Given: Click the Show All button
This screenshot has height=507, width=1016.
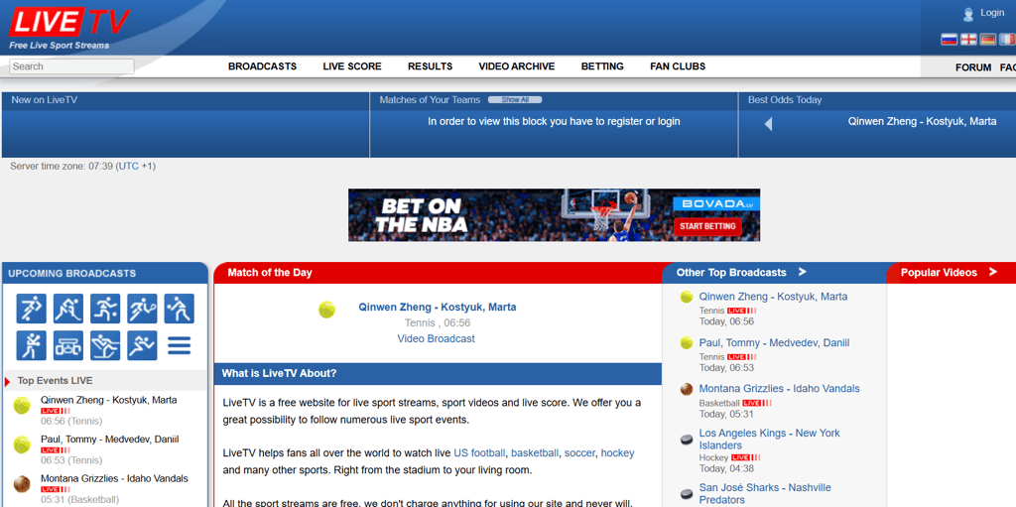Looking at the screenshot, I should click(515, 100).
